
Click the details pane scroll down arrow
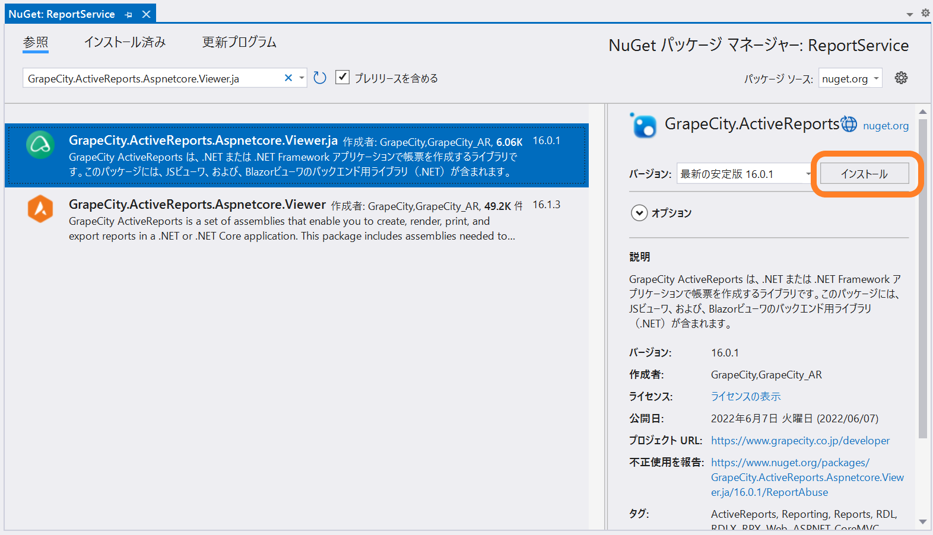pyautogui.click(x=922, y=522)
